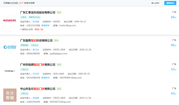This screenshot has height=105, width=179.
Task: Click the 高新技术企业 tag
Action: [34, 17]
